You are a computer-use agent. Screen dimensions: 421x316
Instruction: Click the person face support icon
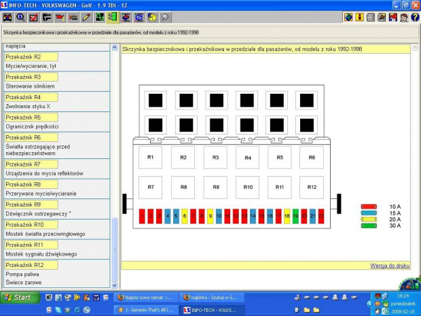404,18
